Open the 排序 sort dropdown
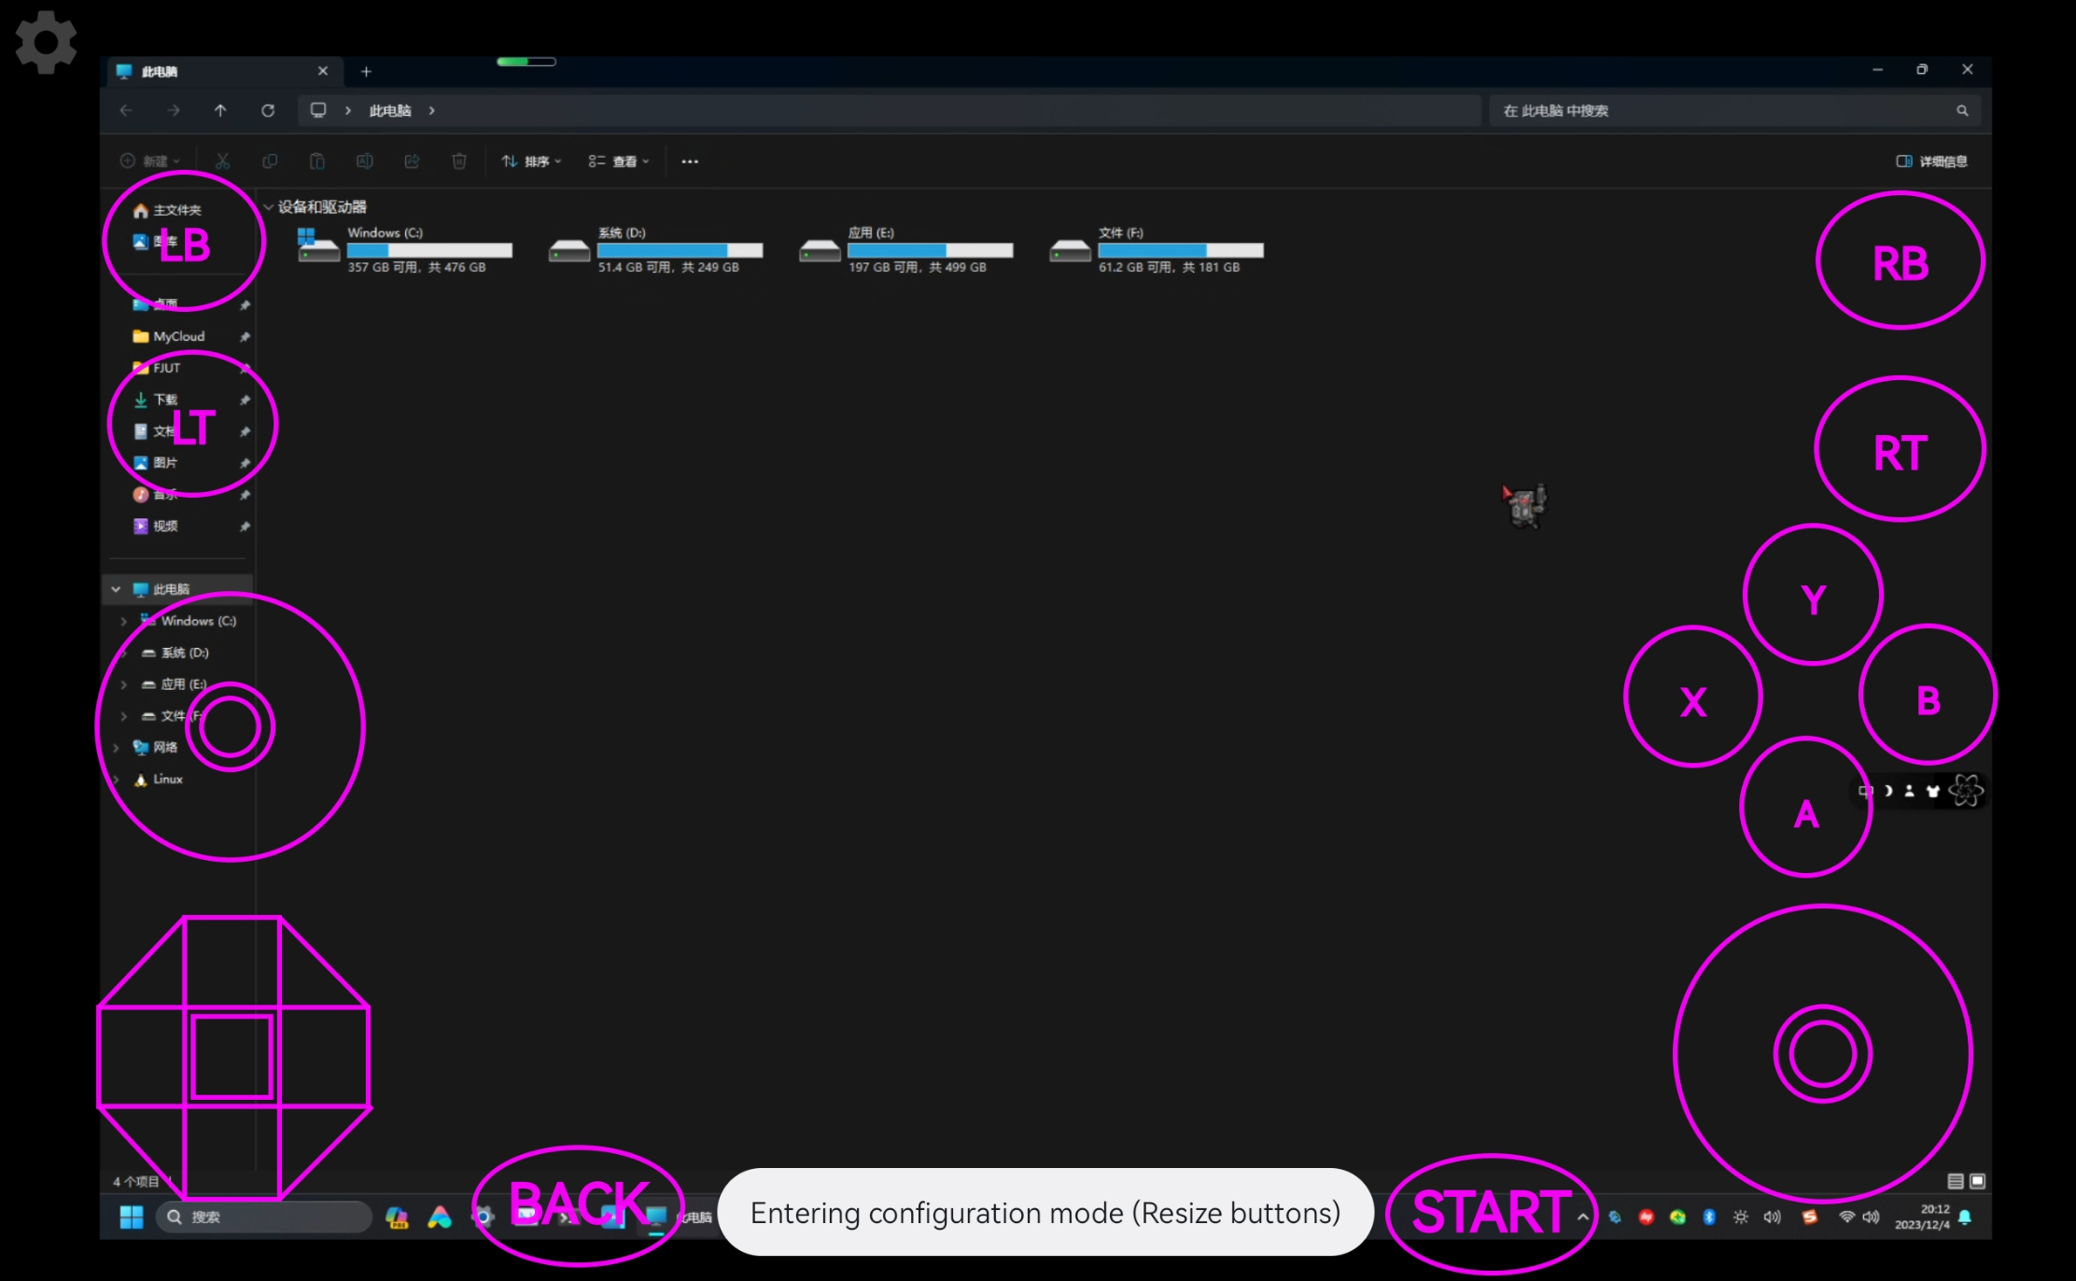The image size is (2076, 1281). (531, 162)
